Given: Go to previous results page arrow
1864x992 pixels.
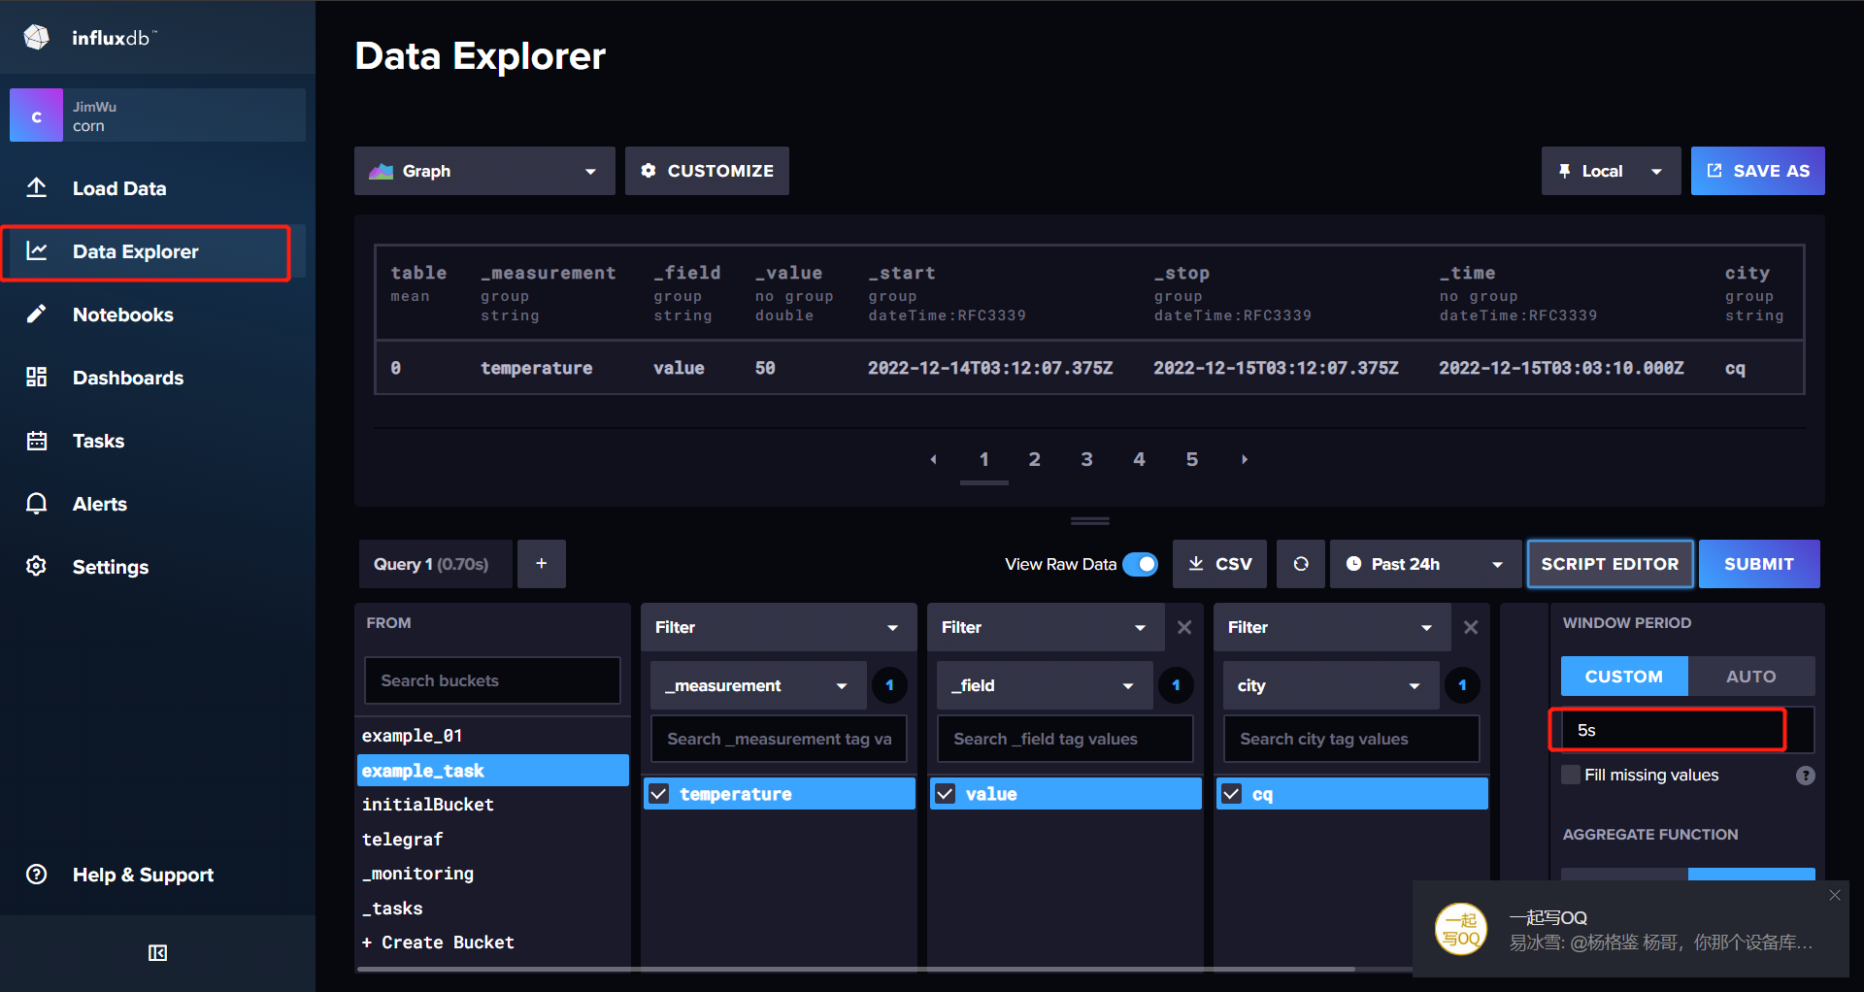Looking at the screenshot, I should (933, 459).
